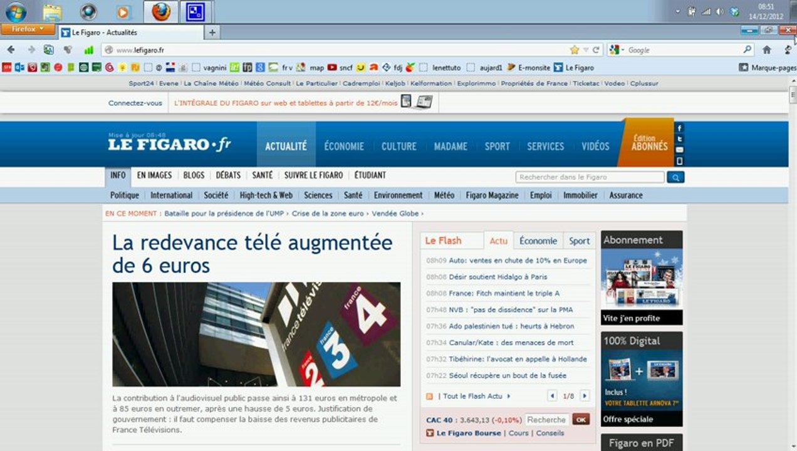Open the YouTube bookmark icon

coord(332,67)
